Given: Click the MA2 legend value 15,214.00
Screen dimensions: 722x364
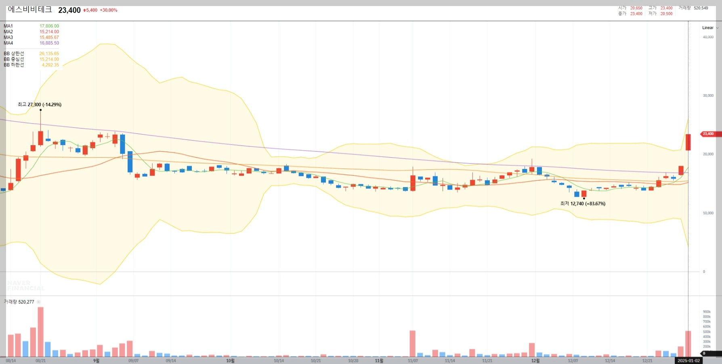Looking at the screenshot, I should click(49, 32).
